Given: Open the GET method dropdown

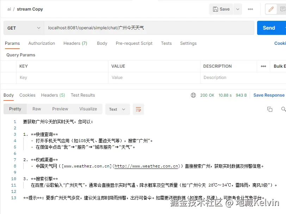Looking at the screenshot, I should click(x=24, y=28).
